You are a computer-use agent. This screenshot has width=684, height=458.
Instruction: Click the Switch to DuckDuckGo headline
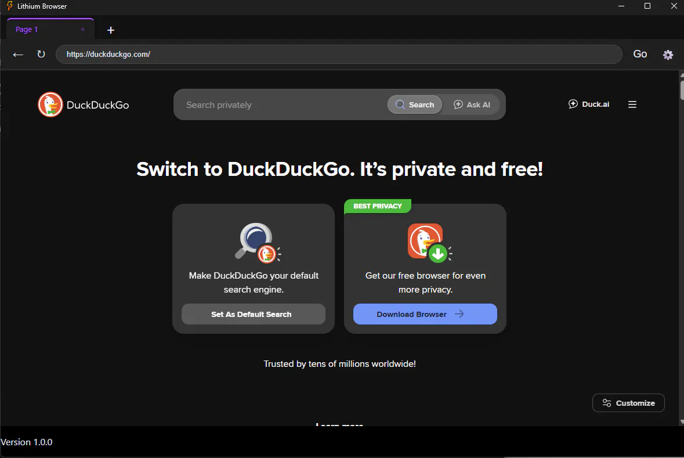click(x=339, y=170)
